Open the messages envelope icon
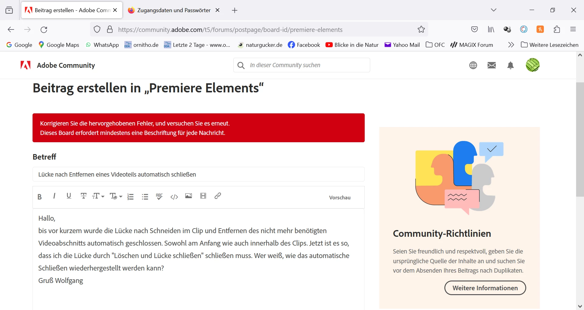 492,65
